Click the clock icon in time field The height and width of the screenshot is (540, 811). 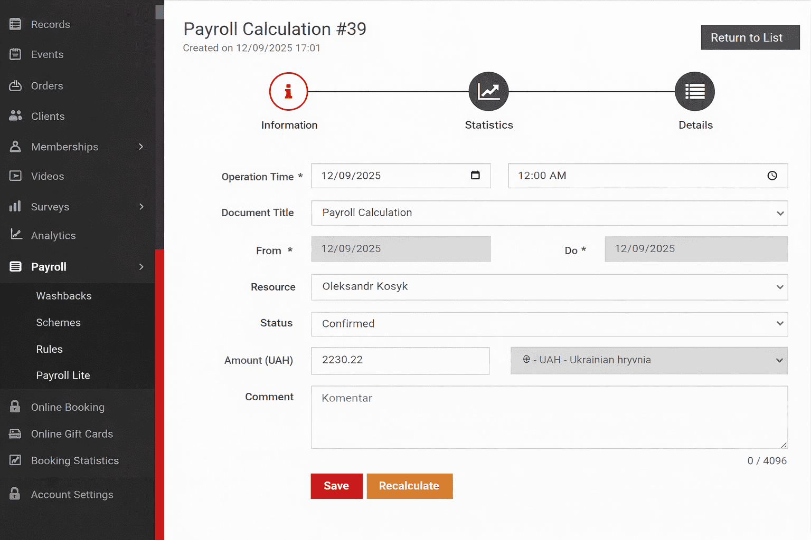click(772, 176)
